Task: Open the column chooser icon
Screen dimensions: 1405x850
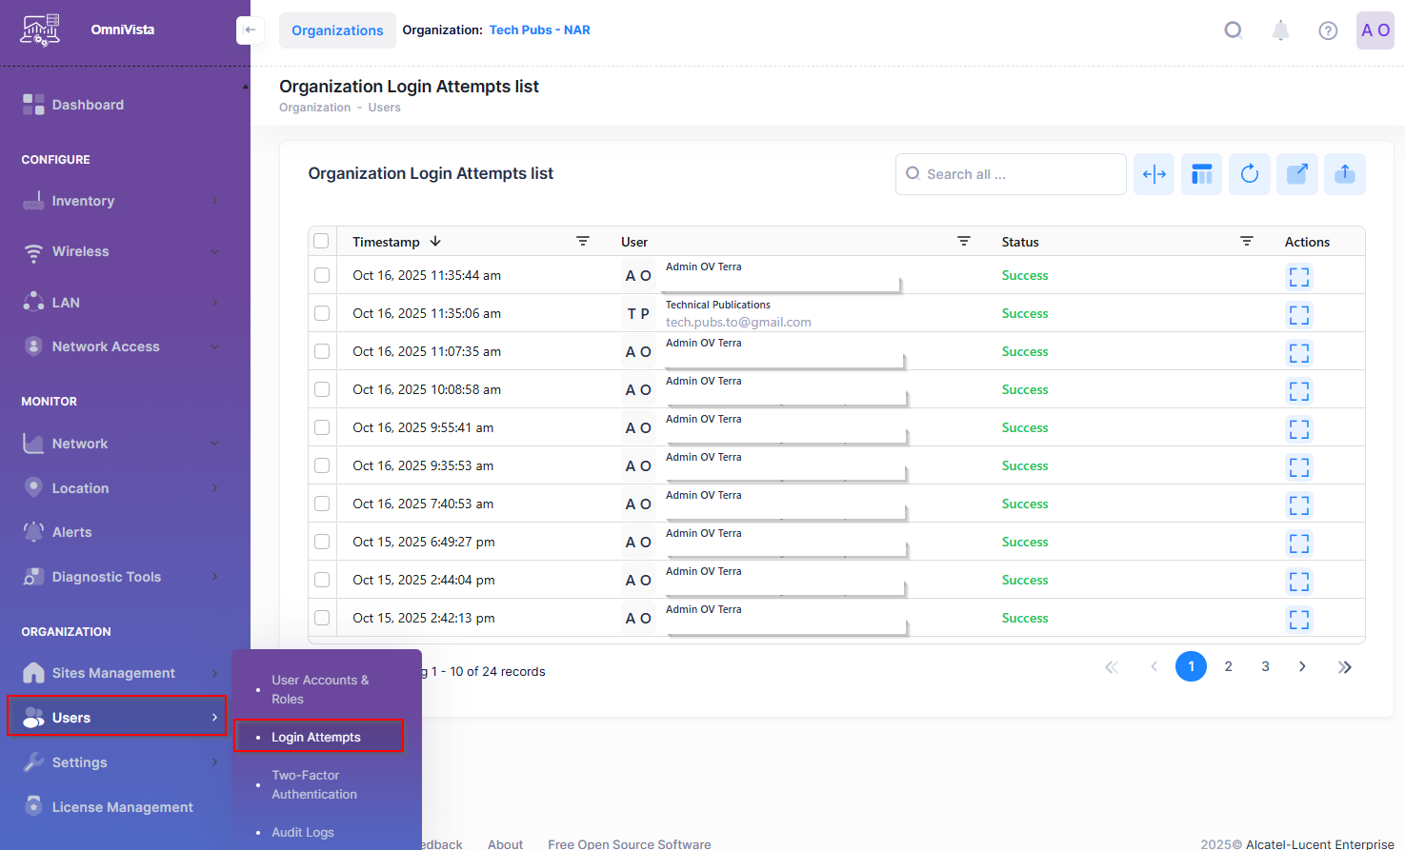Action: coord(1201,174)
